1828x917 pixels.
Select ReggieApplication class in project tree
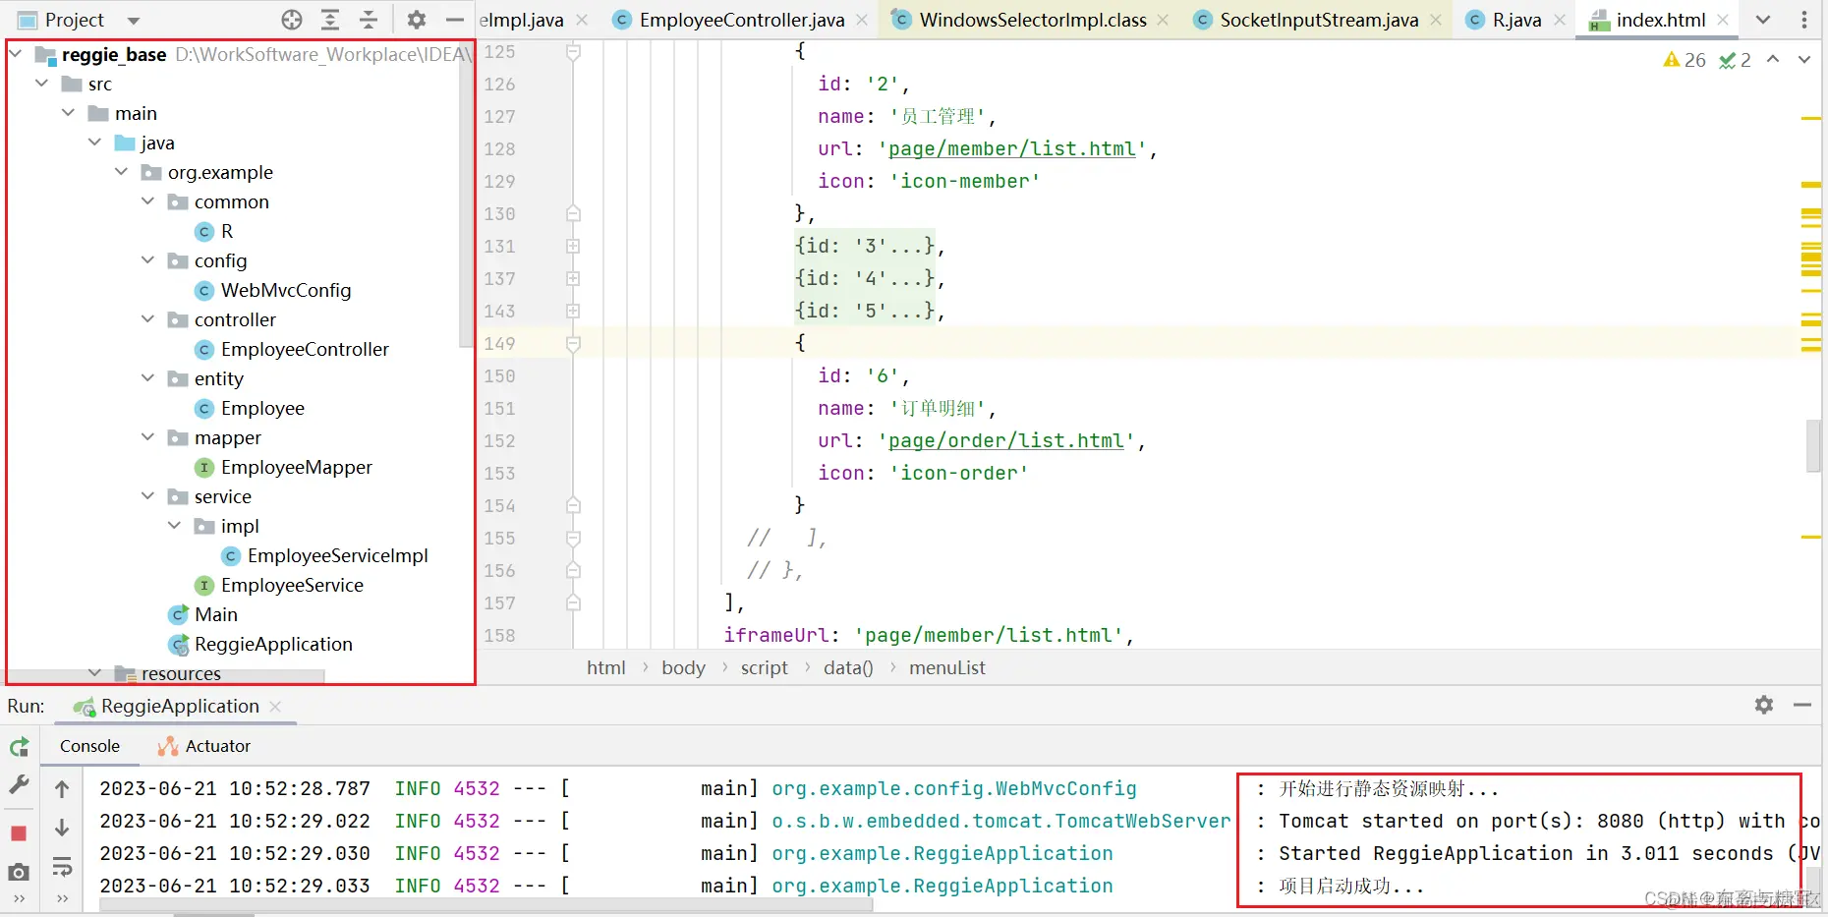tap(273, 644)
